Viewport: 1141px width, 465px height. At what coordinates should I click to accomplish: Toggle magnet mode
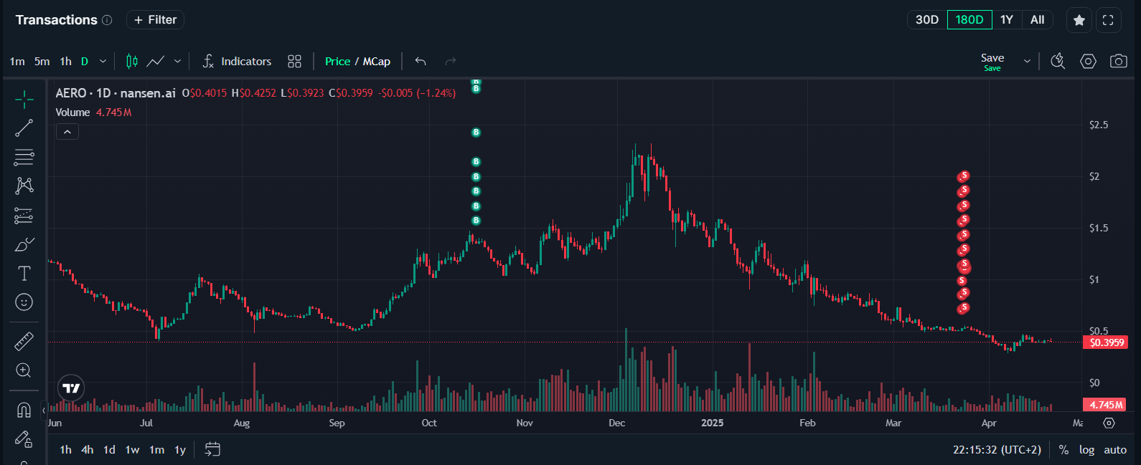pos(24,410)
